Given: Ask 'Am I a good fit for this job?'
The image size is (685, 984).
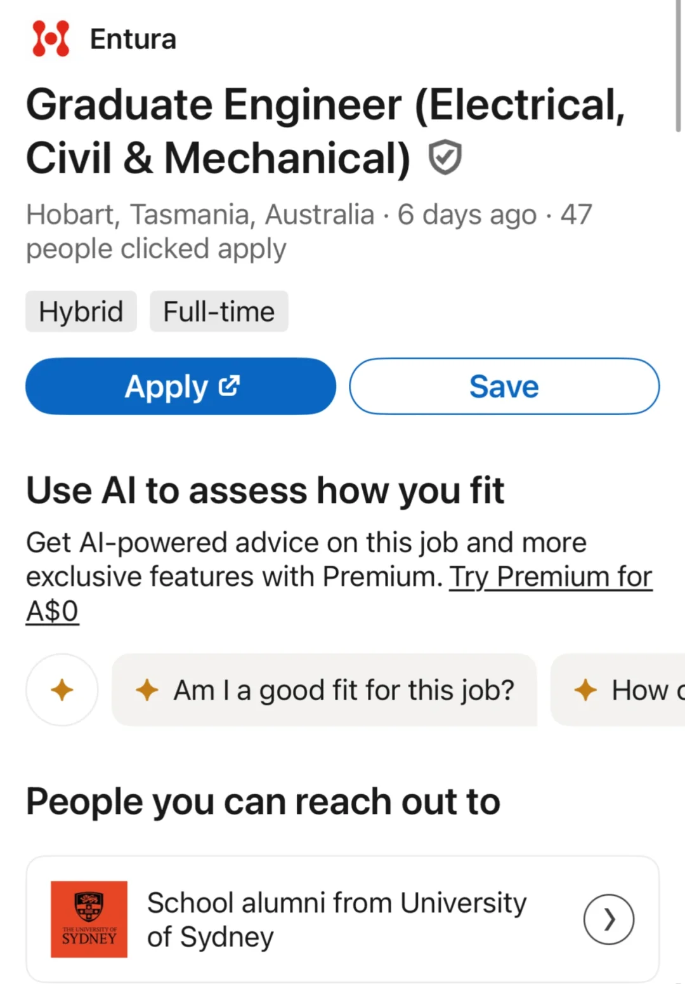Looking at the screenshot, I should pos(325,689).
